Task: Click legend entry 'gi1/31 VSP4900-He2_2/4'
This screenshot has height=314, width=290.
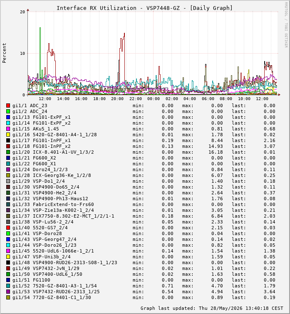Action: [x=45, y=193]
